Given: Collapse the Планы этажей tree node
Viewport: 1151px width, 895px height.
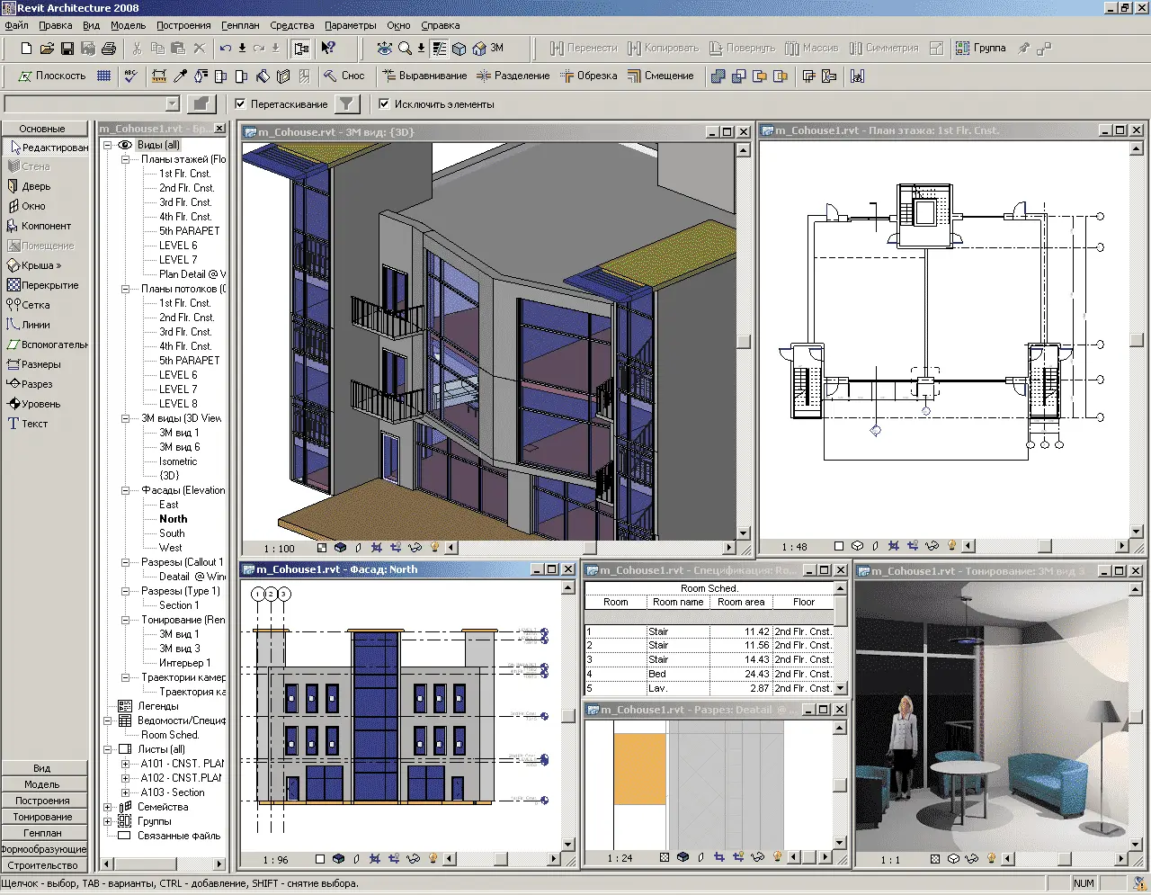Looking at the screenshot, I should pos(125,159).
